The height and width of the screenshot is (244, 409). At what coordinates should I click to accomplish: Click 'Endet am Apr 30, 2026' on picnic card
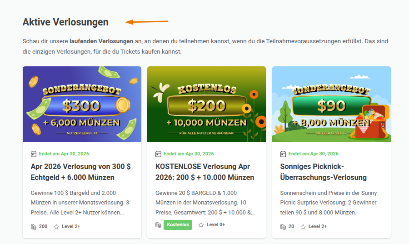tap(313, 154)
